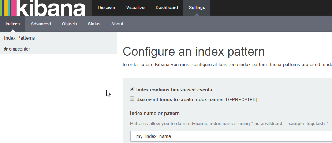Click the Configure an index pattern title
The height and width of the screenshot is (143, 332).
pos(194,52)
